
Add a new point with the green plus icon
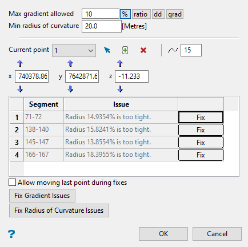coord(125,50)
